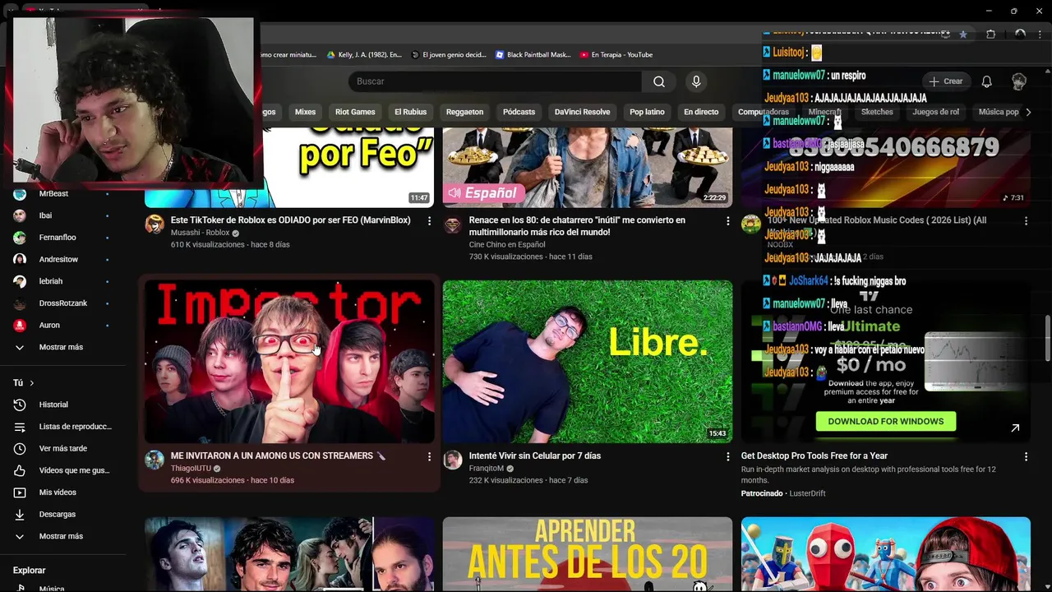Open the Aprender antes de los 20 thumbnail

coord(588,554)
